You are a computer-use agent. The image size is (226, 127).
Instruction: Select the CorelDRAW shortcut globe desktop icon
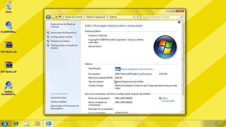tap(8, 88)
